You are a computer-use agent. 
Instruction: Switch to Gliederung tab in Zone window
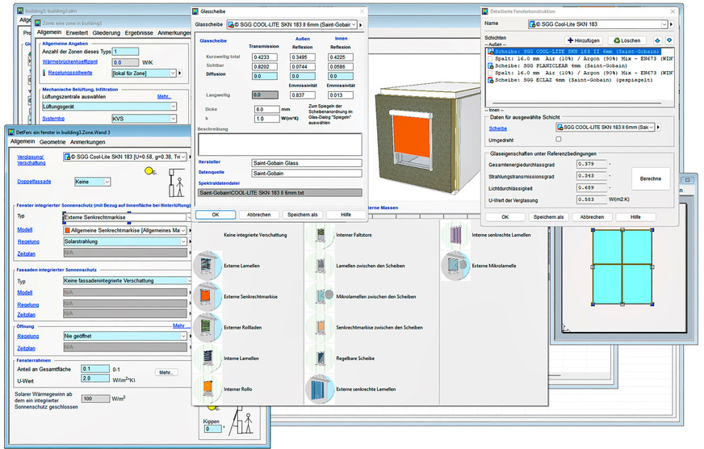[107, 33]
